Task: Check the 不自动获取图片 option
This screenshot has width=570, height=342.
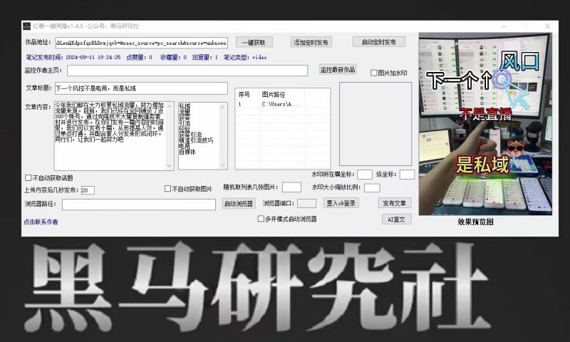Action: point(167,189)
